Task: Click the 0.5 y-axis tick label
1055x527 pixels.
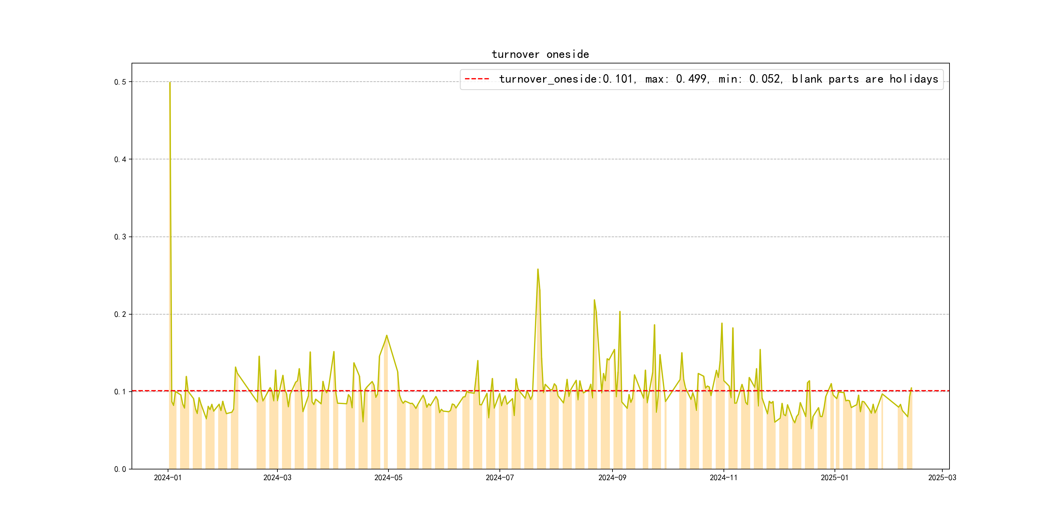Action: [x=120, y=82]
